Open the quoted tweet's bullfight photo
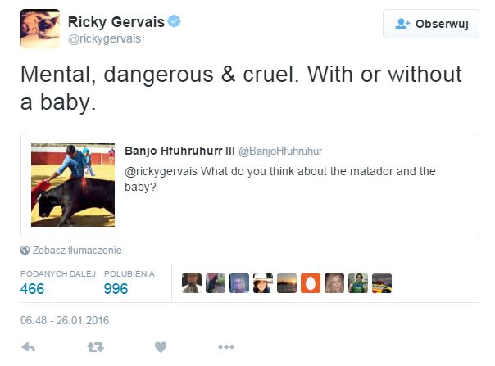 73,185
